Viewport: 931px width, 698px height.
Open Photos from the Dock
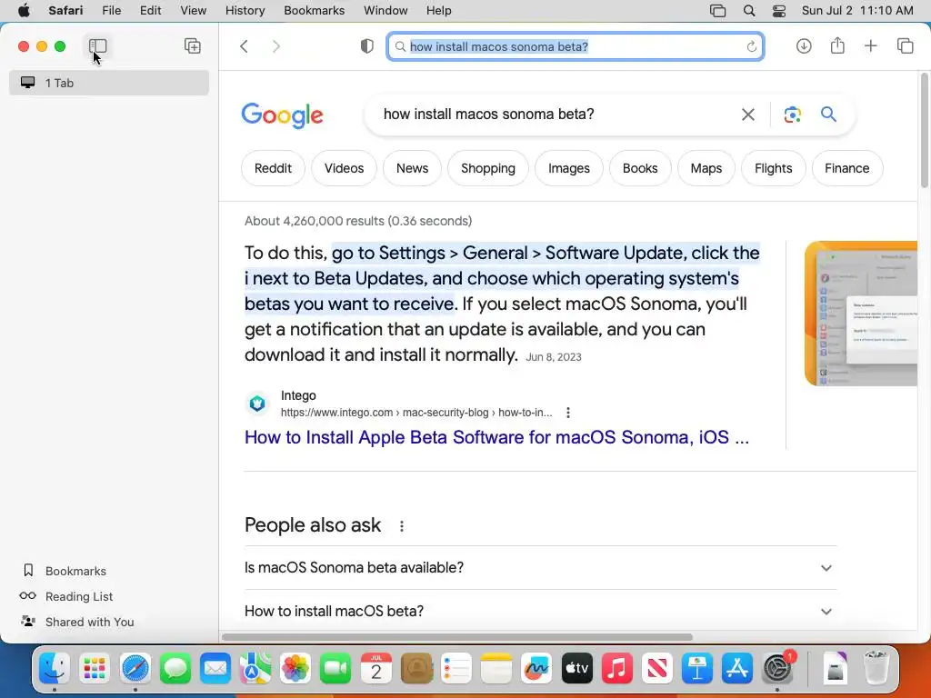click(x=295, y=669)
